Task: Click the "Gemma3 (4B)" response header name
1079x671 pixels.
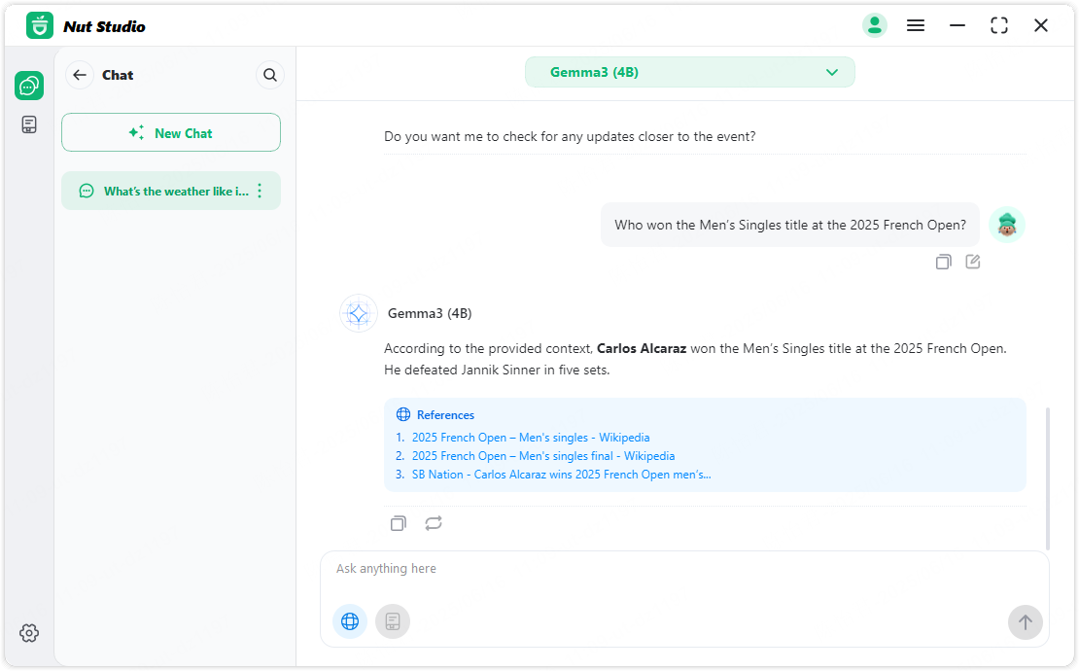Action: coord(430,313)
